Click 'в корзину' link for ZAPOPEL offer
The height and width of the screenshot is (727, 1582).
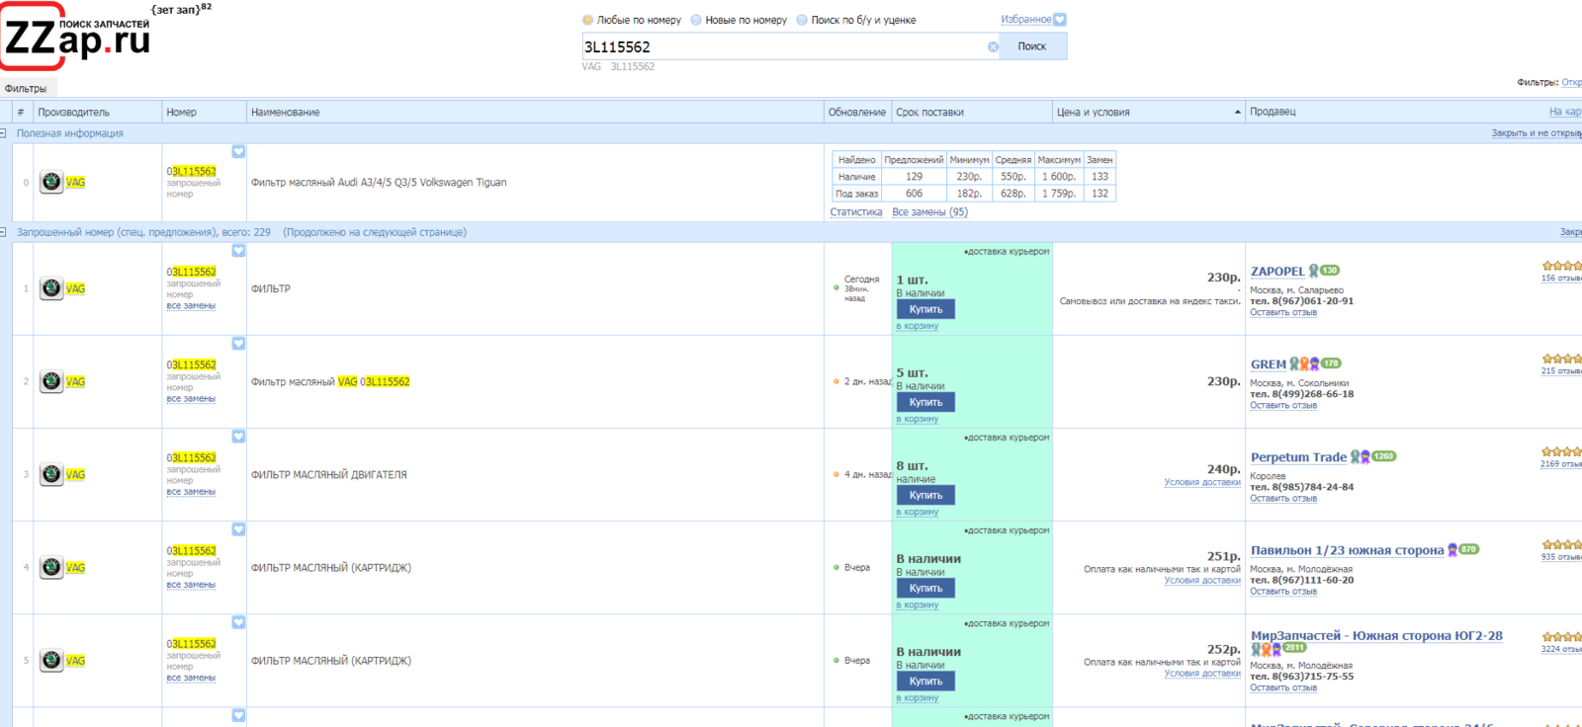click(x=918, y=326)
